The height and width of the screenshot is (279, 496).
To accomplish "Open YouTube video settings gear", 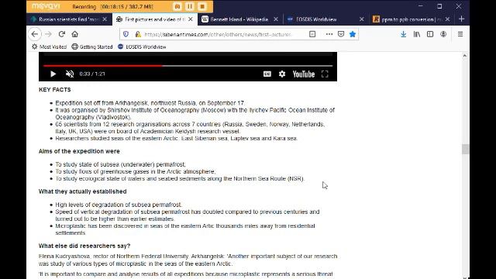I will coord(282,74).
